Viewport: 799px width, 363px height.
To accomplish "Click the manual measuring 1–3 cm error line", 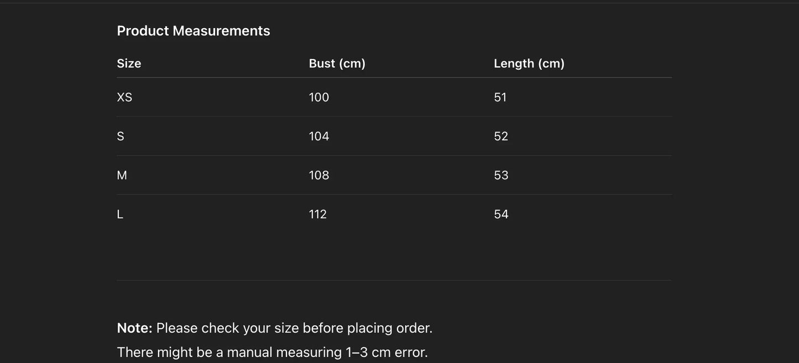I will [x=272, y=353].
